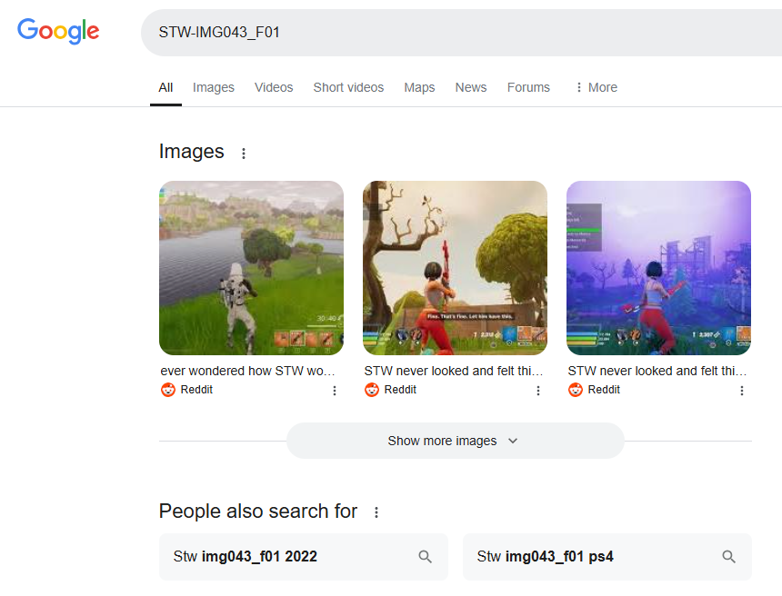Image resolution: width=782 pixels, height=596 pixels.
Task: Click the magnifier icon on the 2022 suggestion
Action: pos(425,557)
